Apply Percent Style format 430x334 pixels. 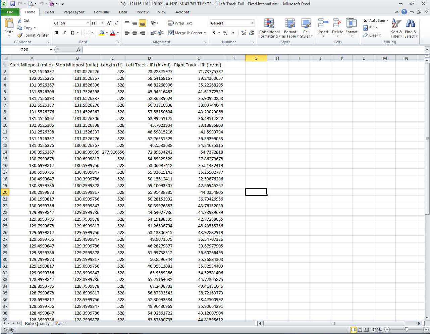[x=225, y=33]
